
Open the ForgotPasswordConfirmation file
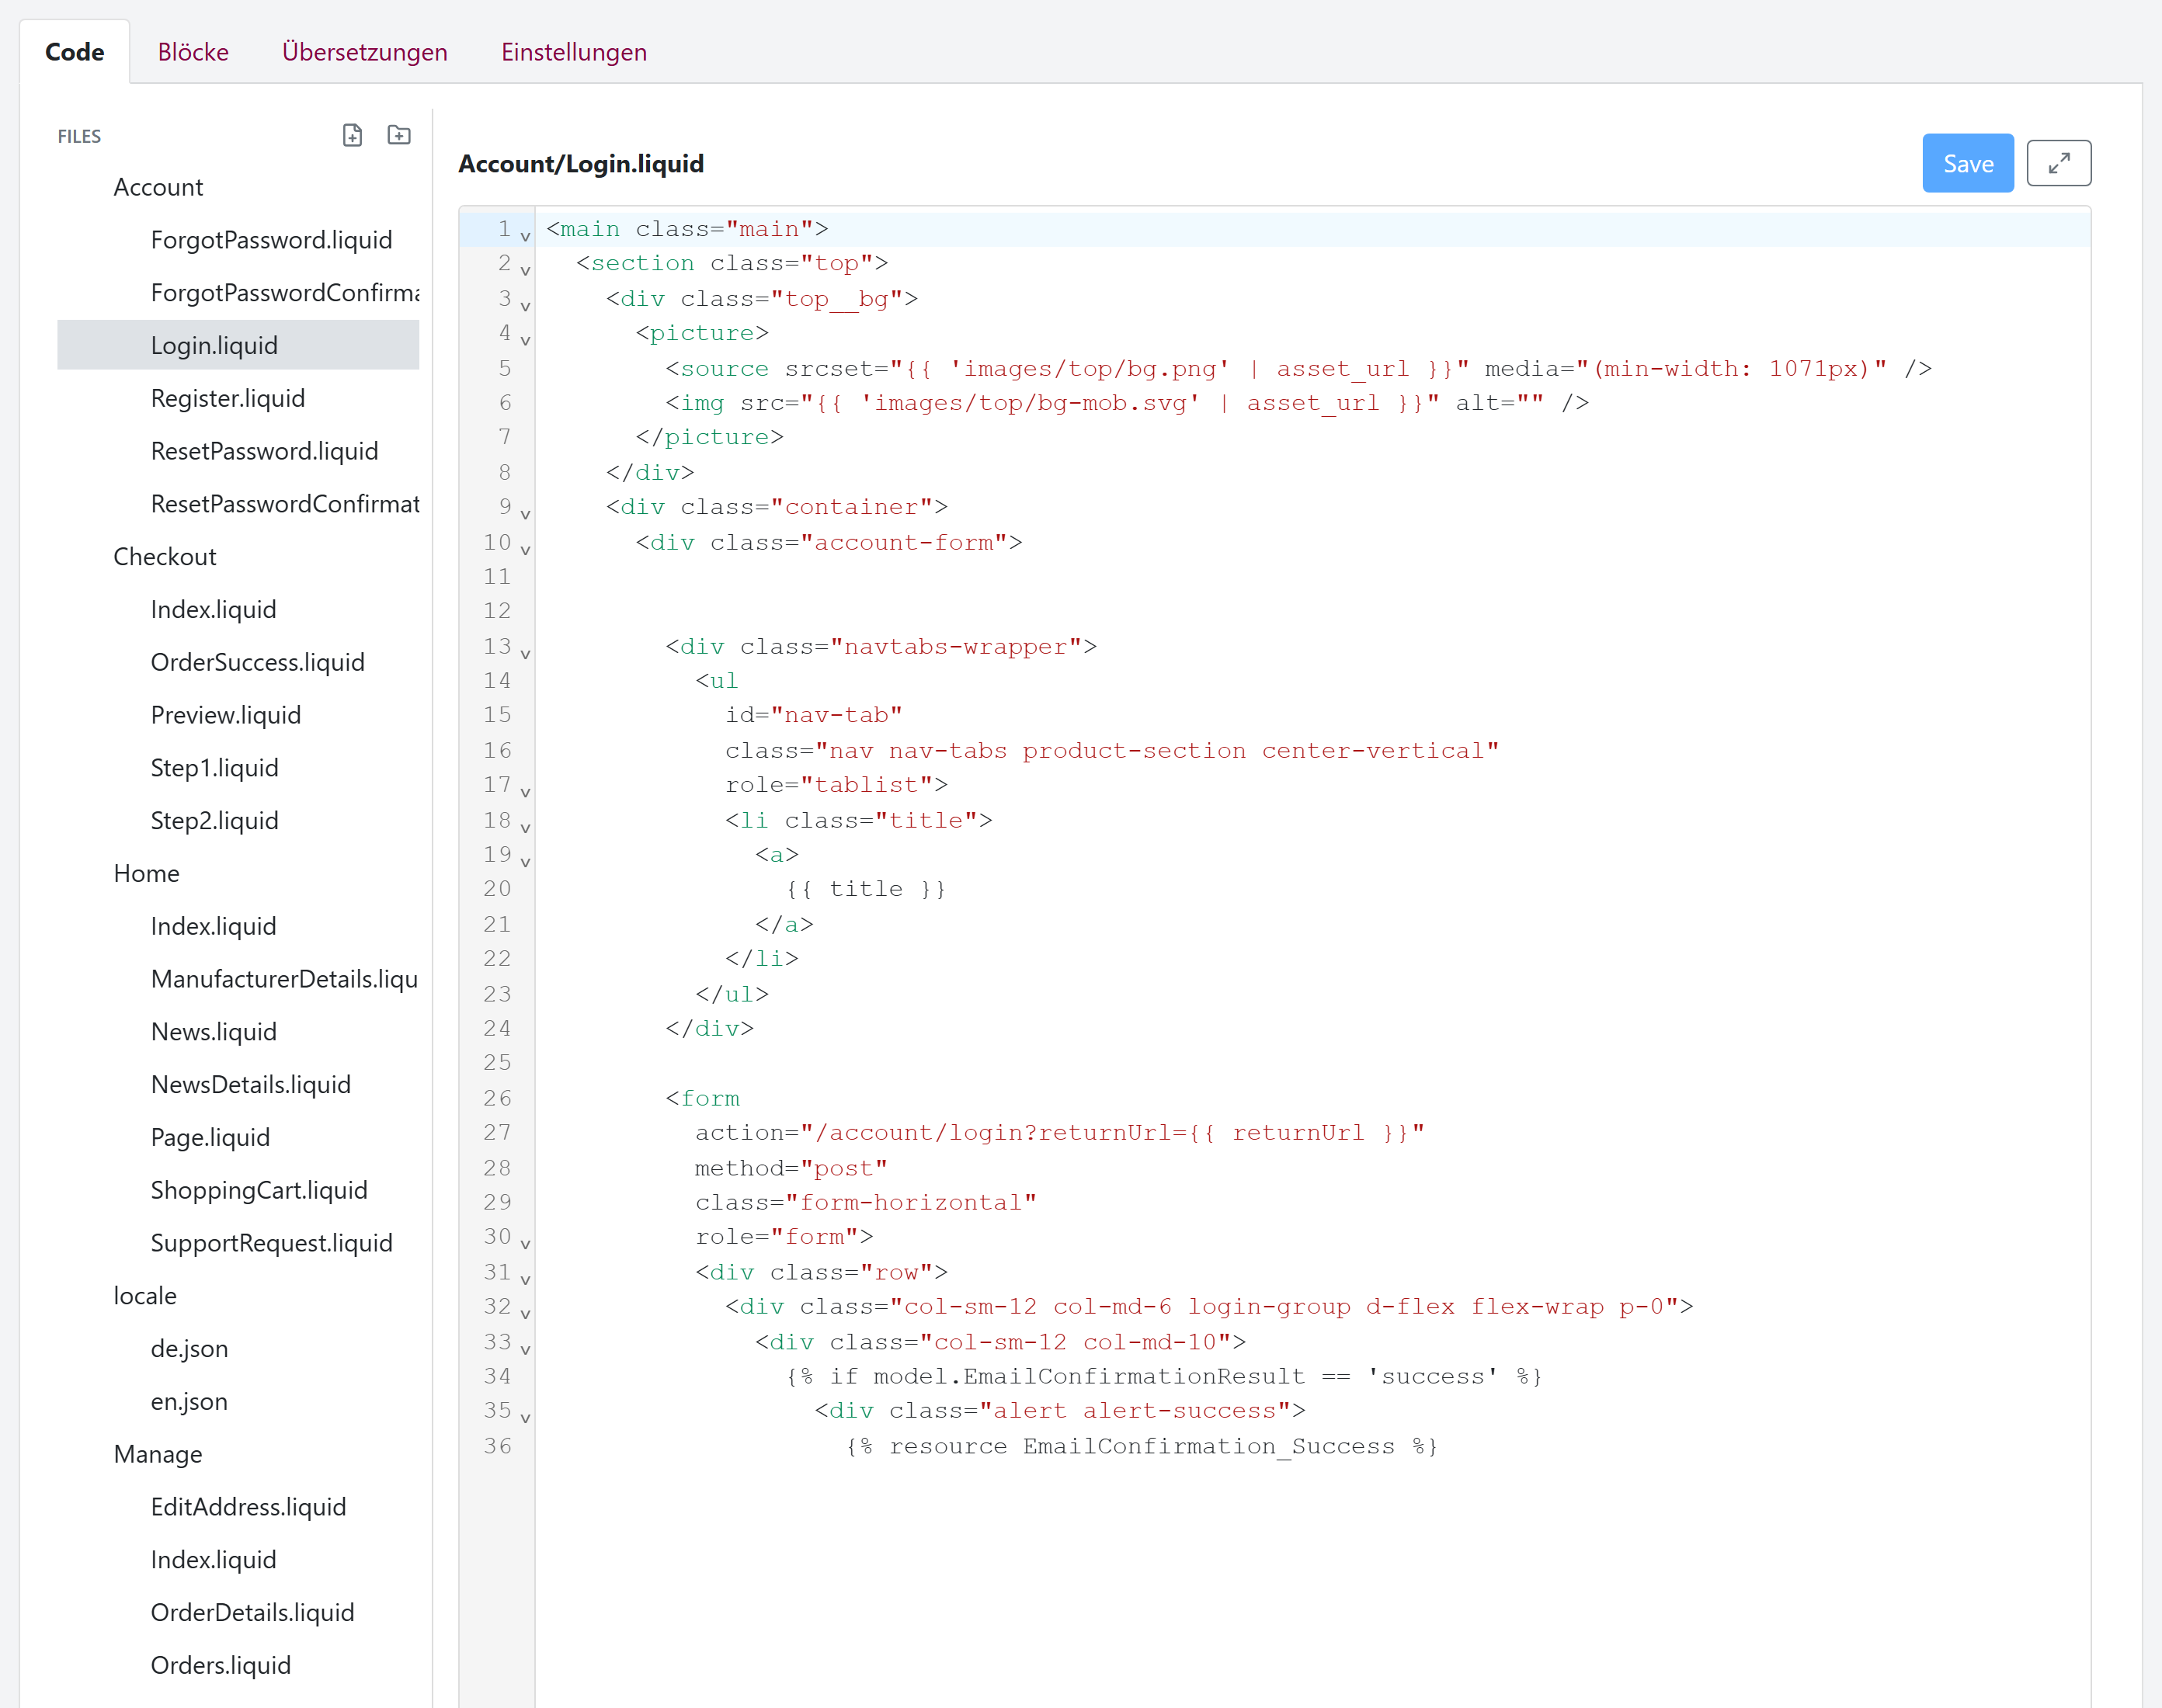pos(285,293)
